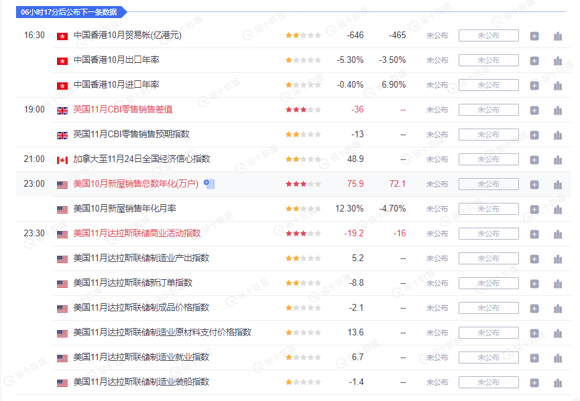Click 未公布 box in 达拉斯联储制造业装船指数 row

(x=489, y=382)
